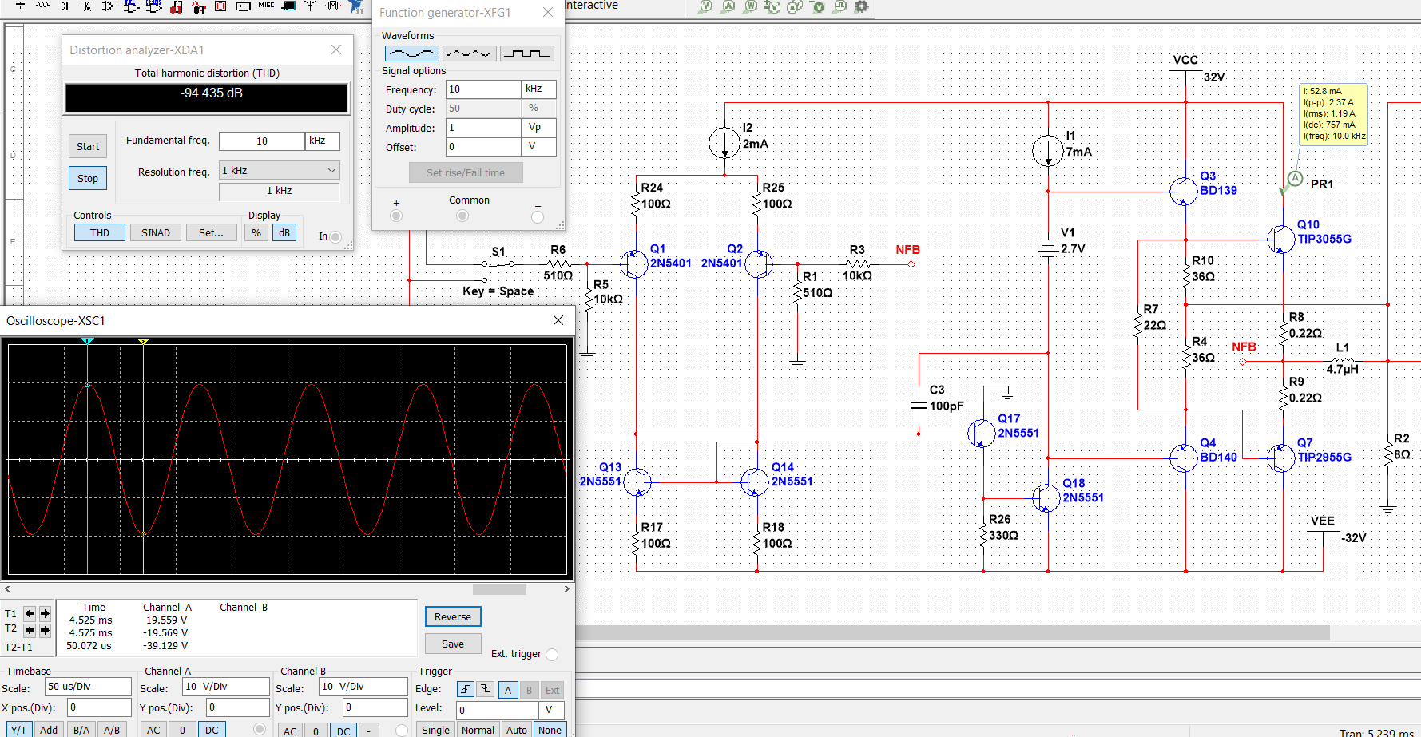Select falling edge trigger
Screen dimensions: 1421x737
[485, 689]
